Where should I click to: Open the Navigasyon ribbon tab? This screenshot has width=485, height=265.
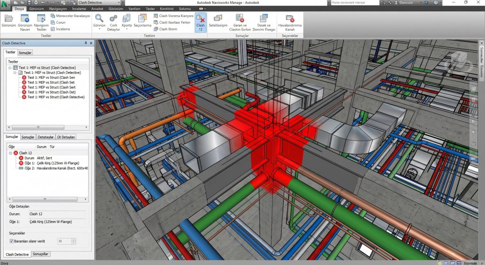point(58,9)
